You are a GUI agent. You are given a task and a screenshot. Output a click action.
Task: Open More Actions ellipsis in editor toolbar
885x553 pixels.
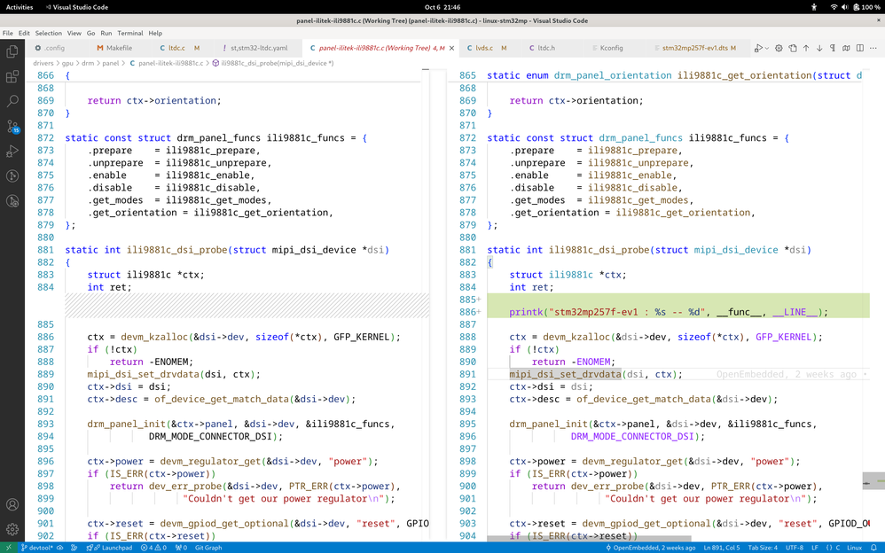point(873,48)
